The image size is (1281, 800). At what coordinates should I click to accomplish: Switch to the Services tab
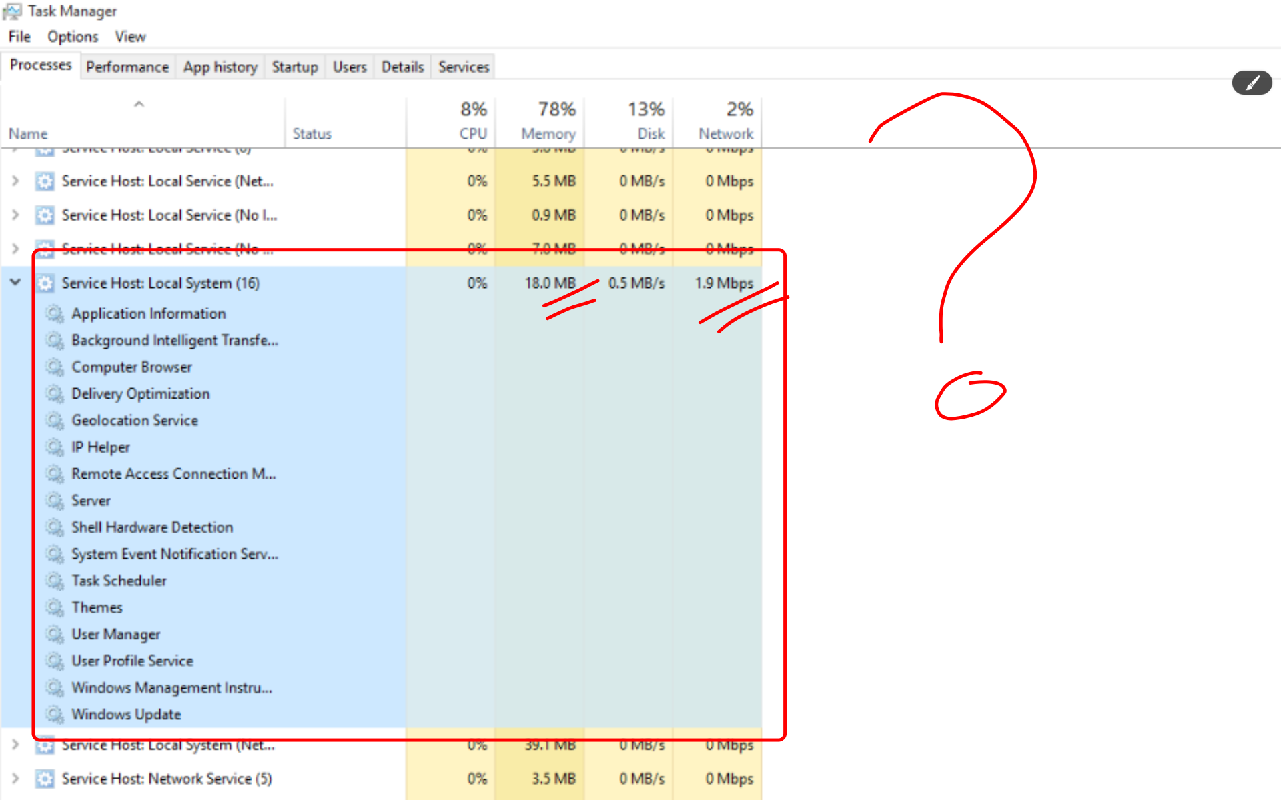[464, 67]
